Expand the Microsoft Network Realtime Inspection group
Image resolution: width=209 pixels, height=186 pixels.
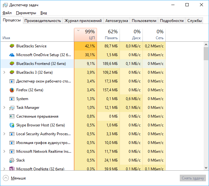tap(4, 151)
